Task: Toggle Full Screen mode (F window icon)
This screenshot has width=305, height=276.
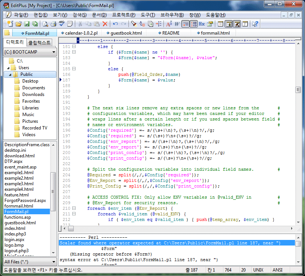Action: (x=245, y=24)
